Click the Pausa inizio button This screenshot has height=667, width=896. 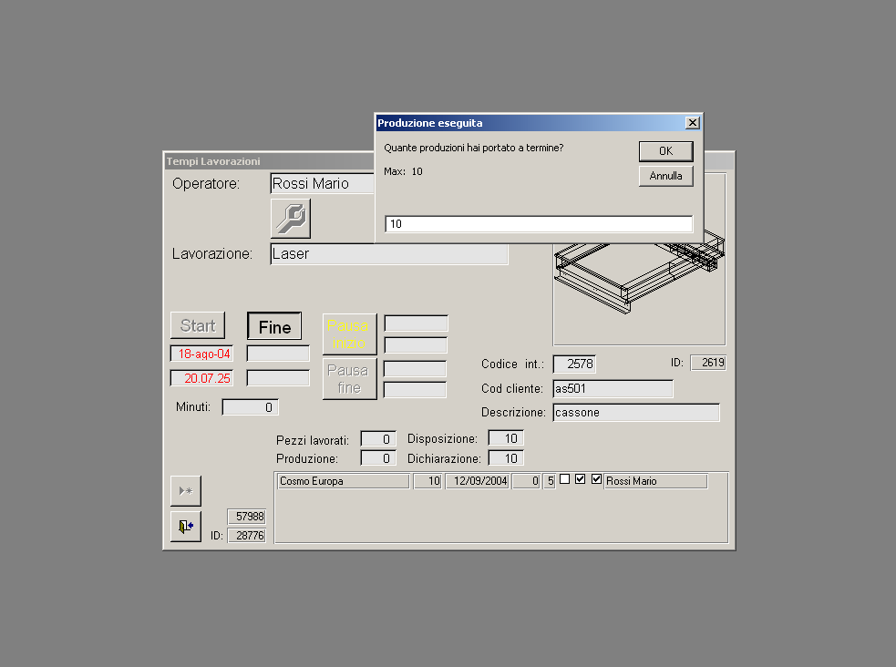click(349, 334)
